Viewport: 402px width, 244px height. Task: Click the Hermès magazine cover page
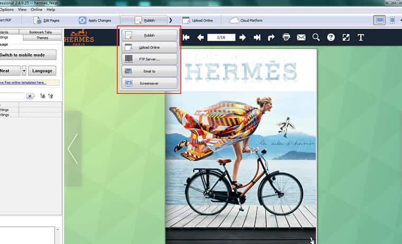(x=241, y=145)
